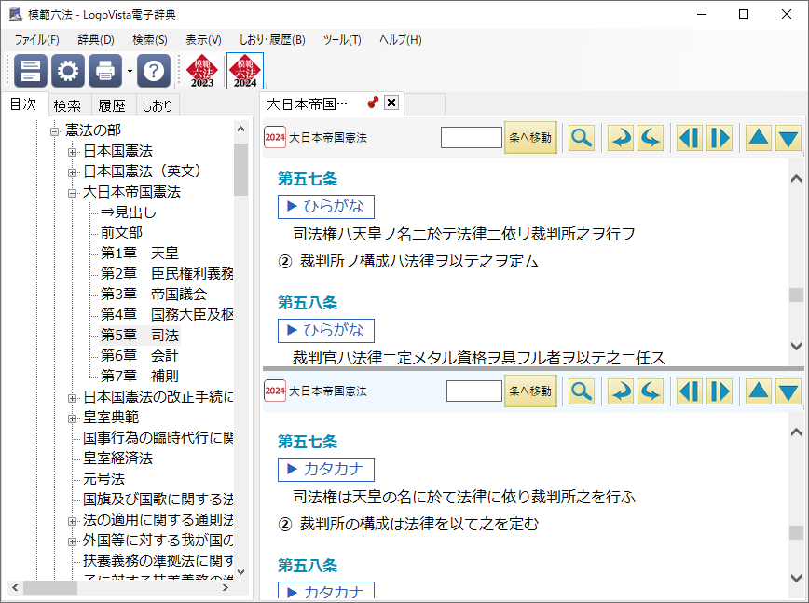Viewport: 809px width, 603px height.
Task: Switch to the 目次 tab
Action: pyautogui.click(x=23, y=104)
